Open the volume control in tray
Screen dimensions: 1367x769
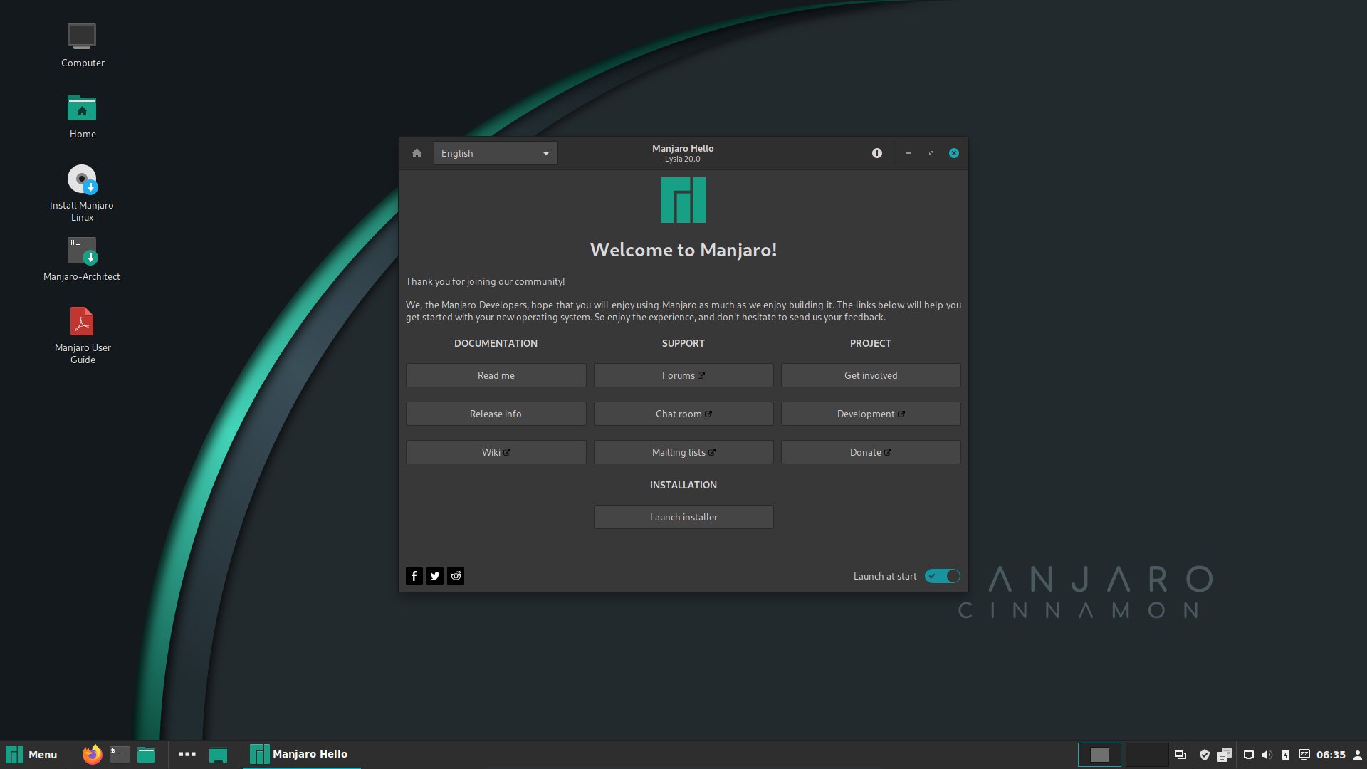pyautogui.click(x=1267, y=755)
